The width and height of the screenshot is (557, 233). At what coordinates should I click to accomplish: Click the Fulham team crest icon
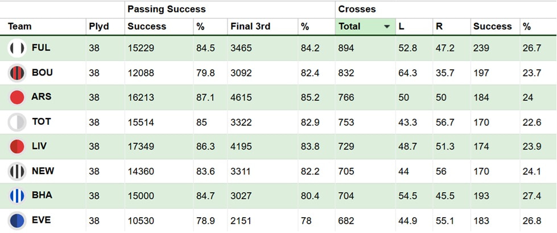[x=17, y=49]
